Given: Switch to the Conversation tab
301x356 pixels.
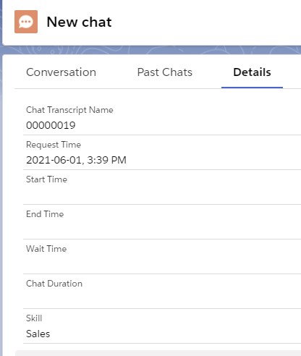Looking at the screenshot, I should tap(61, 72).
